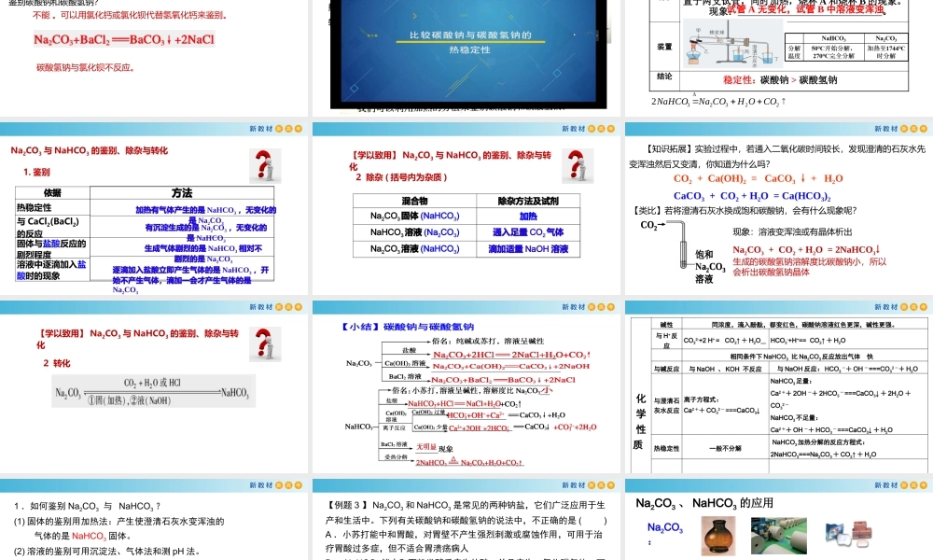Click the title Na₂CO₃、NaHCO₃ 的应用
The height and width of the screenshot is (560, 933).
(704, 503)
